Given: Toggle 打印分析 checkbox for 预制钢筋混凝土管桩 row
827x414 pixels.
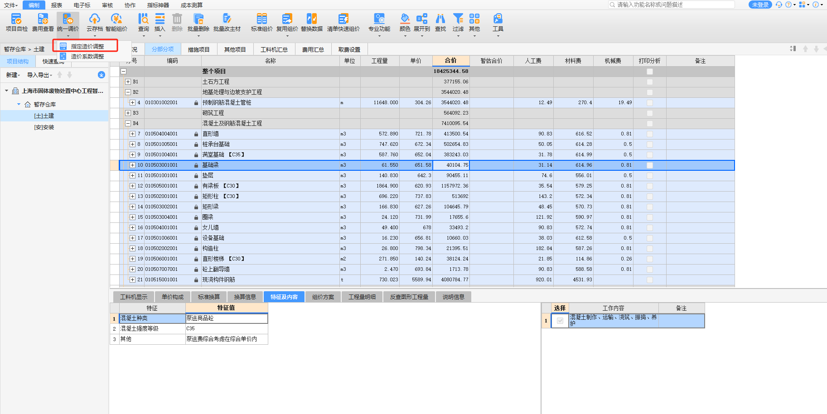Looking at the screenshot, I should [x=650, y=103].
